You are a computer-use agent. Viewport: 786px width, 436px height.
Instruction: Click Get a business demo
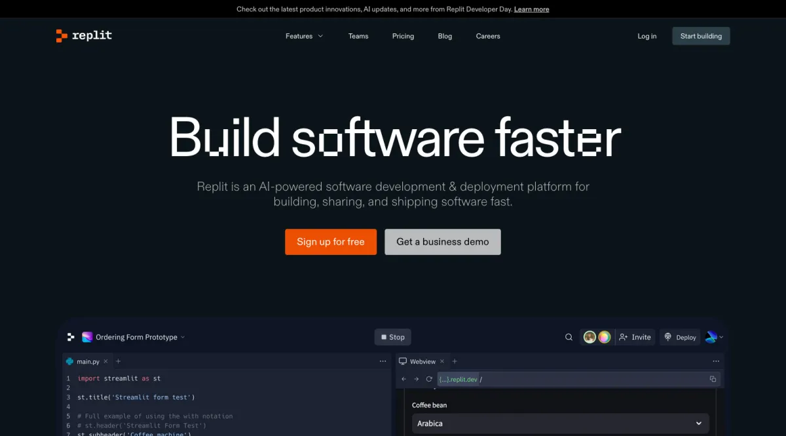point(443,242)
